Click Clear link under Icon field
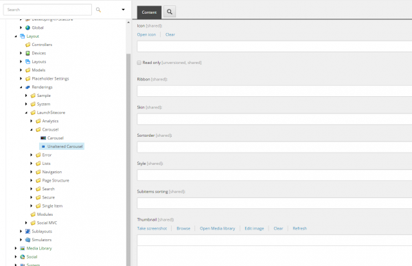Viewport: 412px width, 266px height. click(170, 34)
